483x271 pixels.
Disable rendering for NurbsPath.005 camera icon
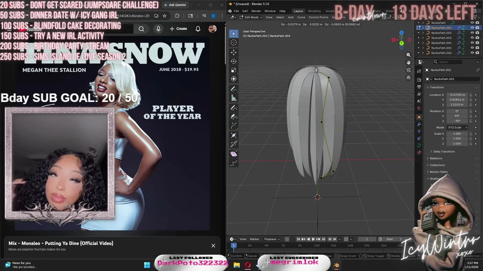coord(477,48)
